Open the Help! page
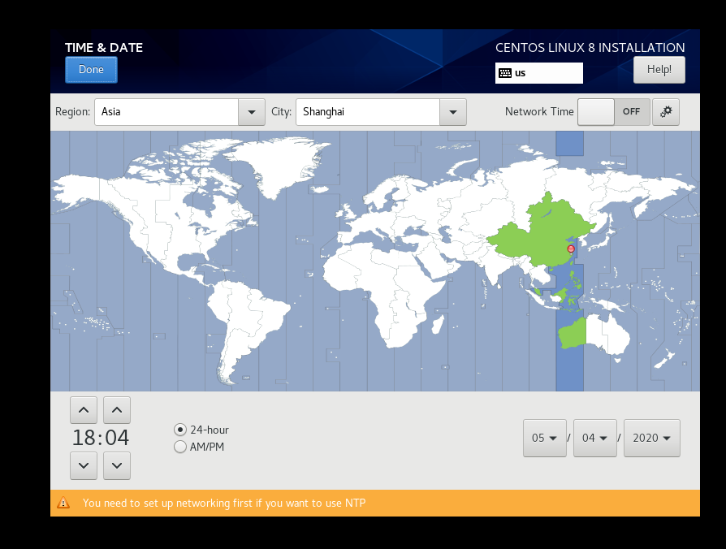 [x=659, y=70]
